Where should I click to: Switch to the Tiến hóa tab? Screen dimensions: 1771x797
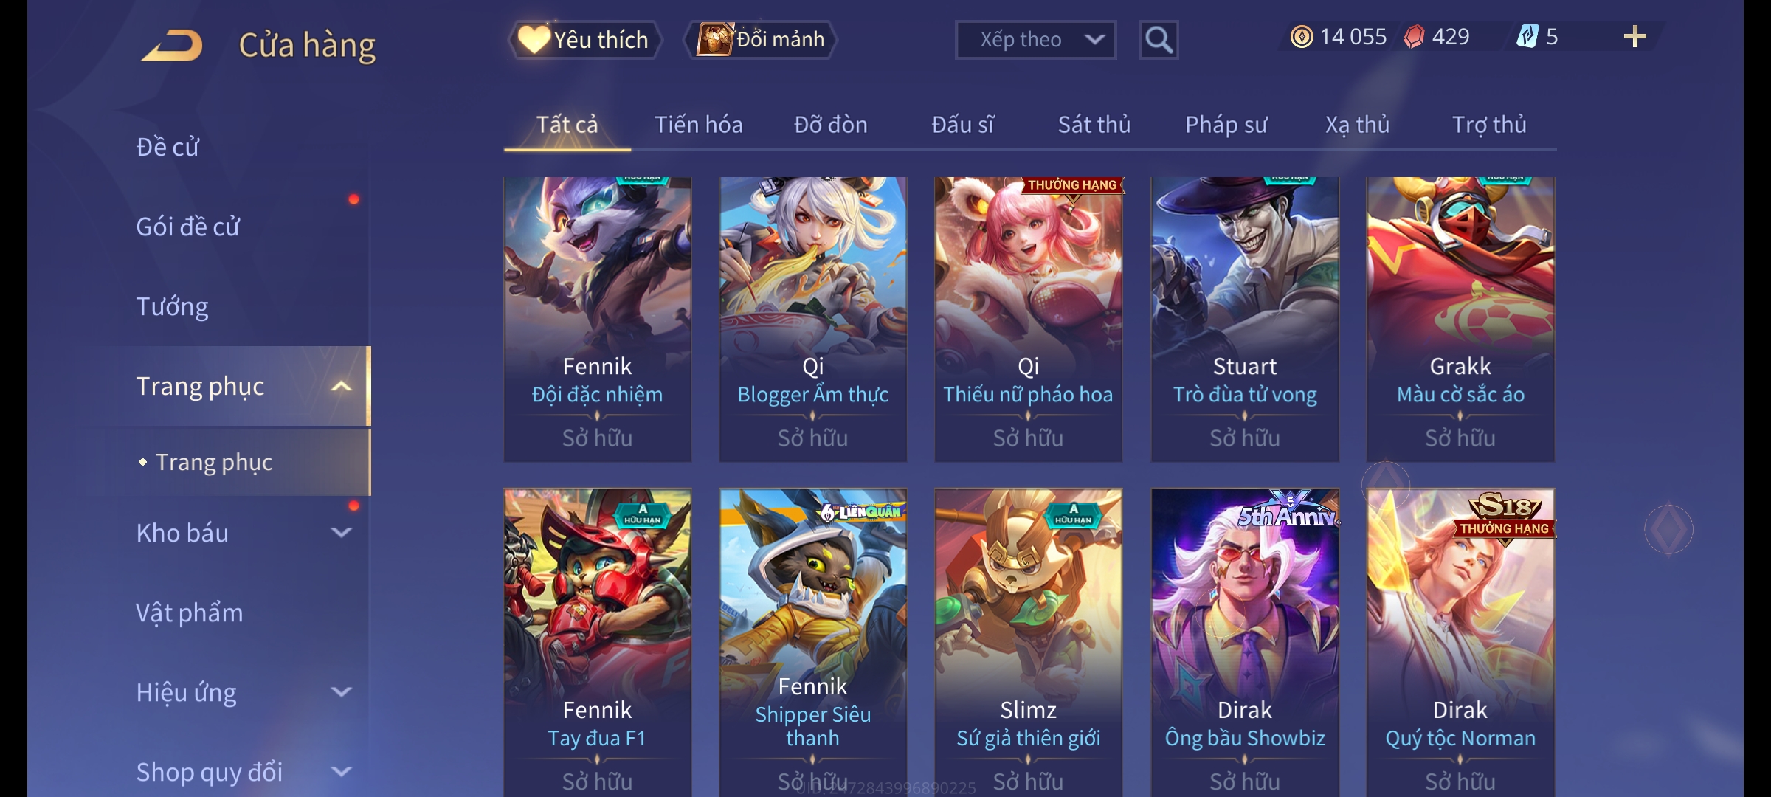(698, 125)
